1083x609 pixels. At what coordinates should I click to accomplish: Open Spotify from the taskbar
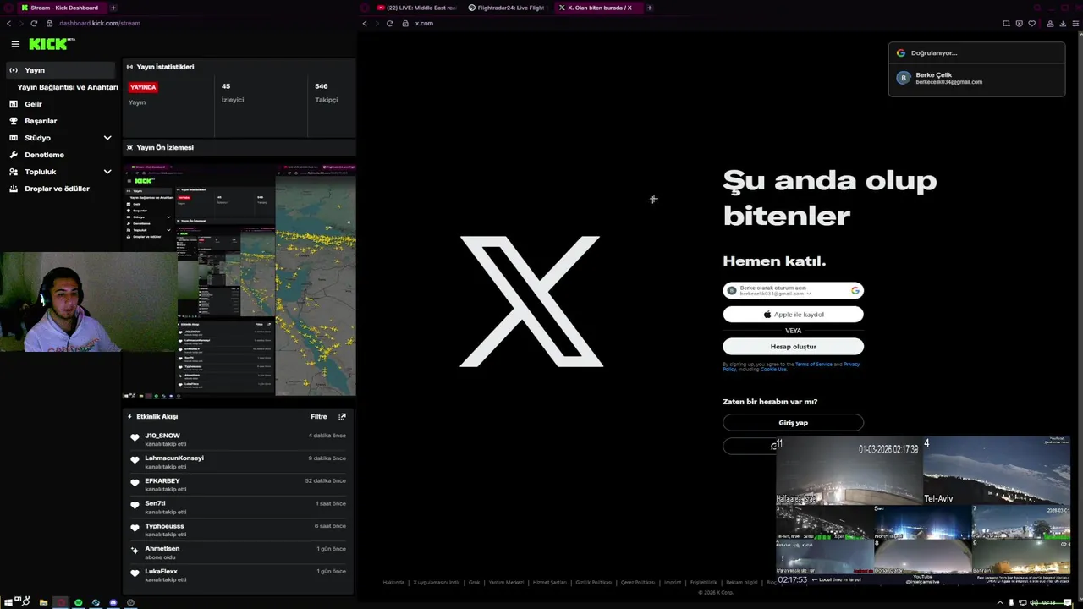point(79,602)
